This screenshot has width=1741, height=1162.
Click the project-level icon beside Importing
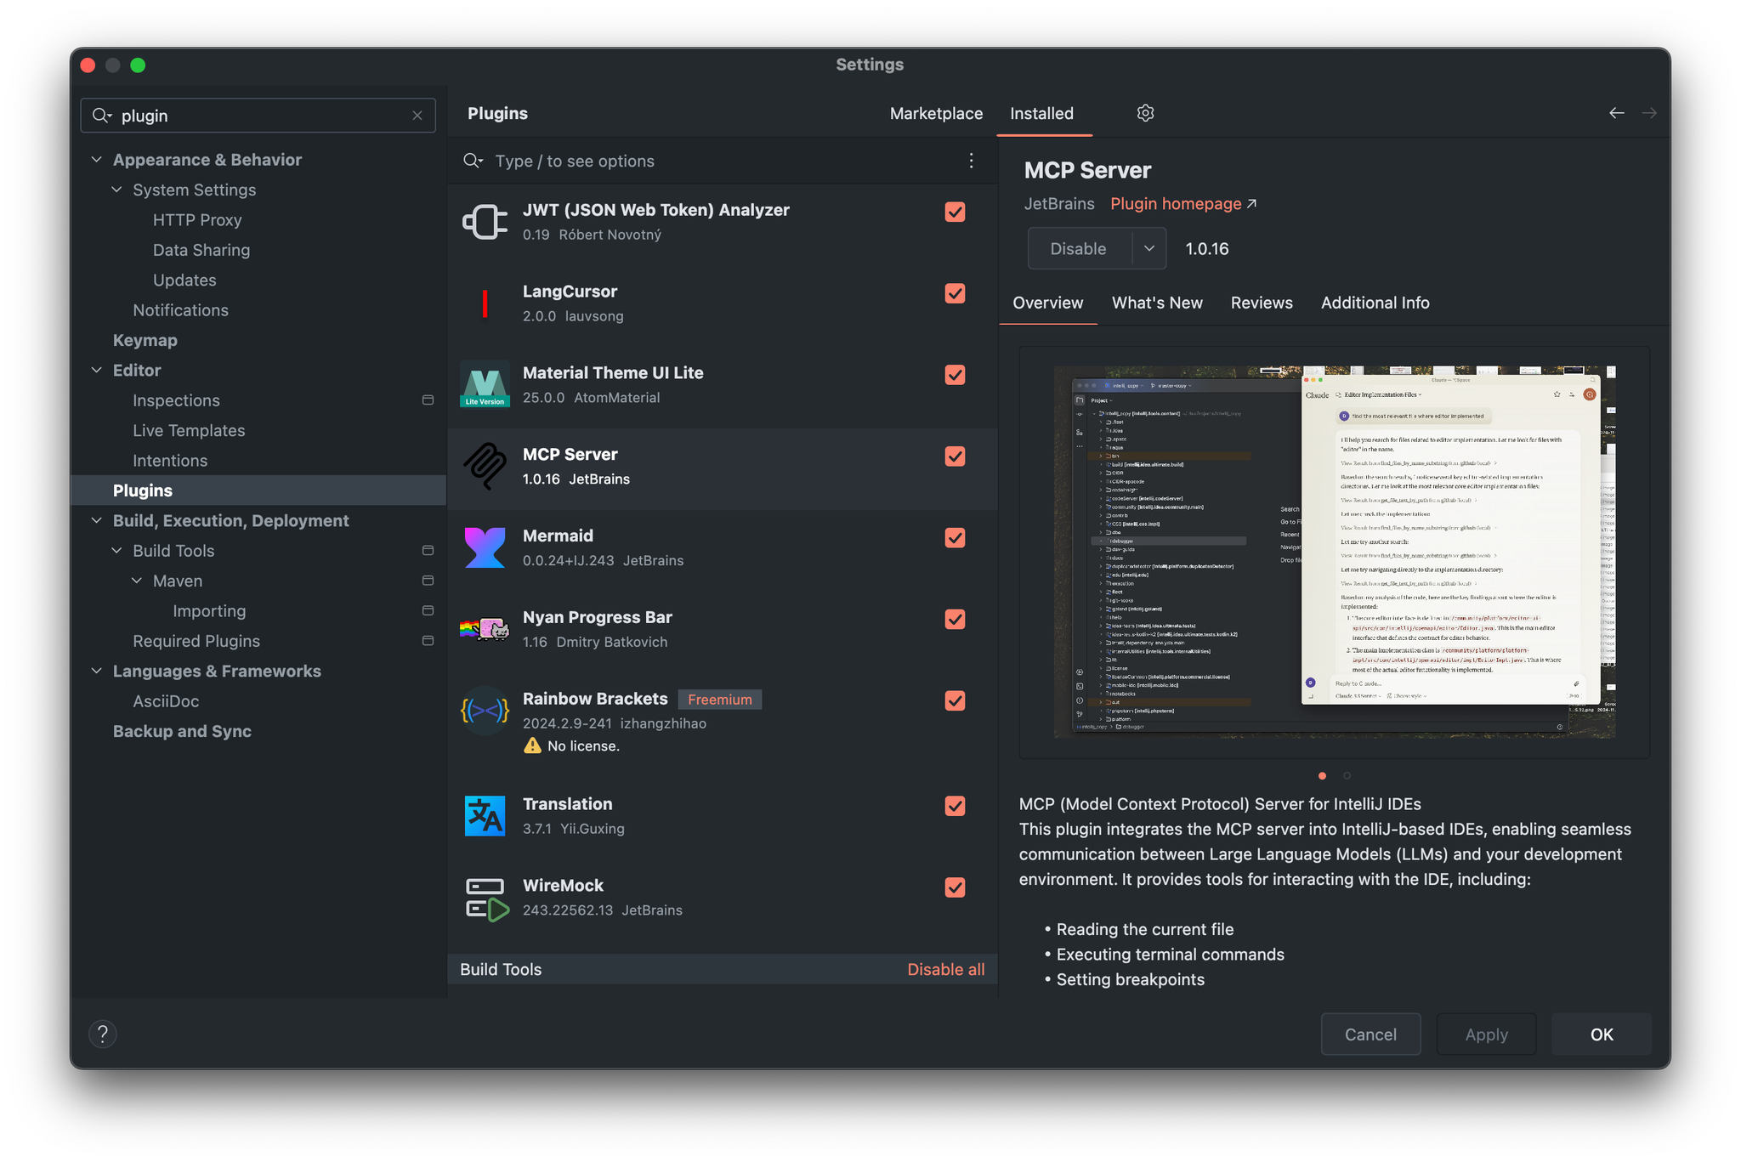[428, 610]
